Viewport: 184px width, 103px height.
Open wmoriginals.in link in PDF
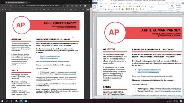pyautogui.click(x=49, y=58)
